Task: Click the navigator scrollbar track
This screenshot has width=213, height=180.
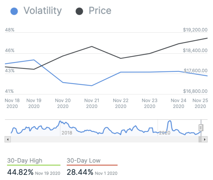Action: [x=103, y=139]
